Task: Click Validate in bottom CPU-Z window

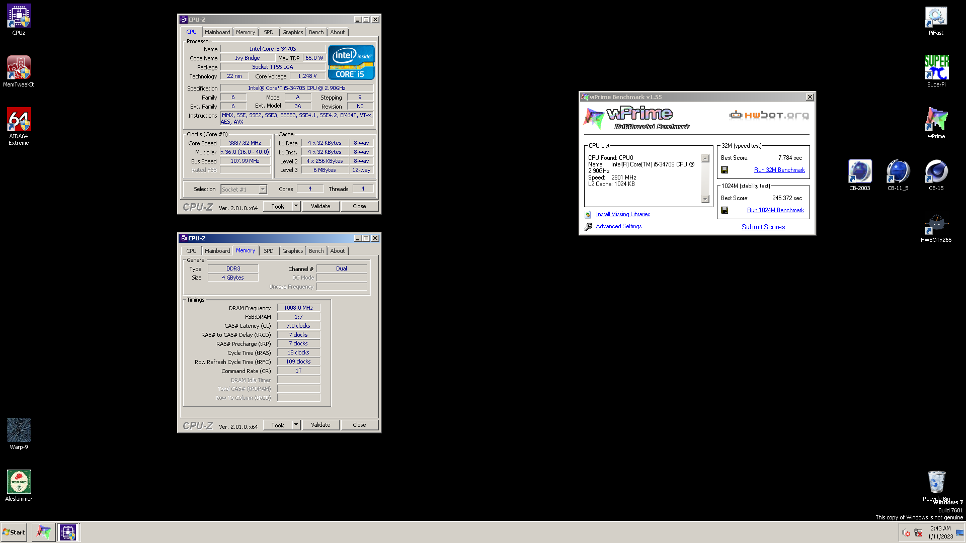Action: click(320, 425)
